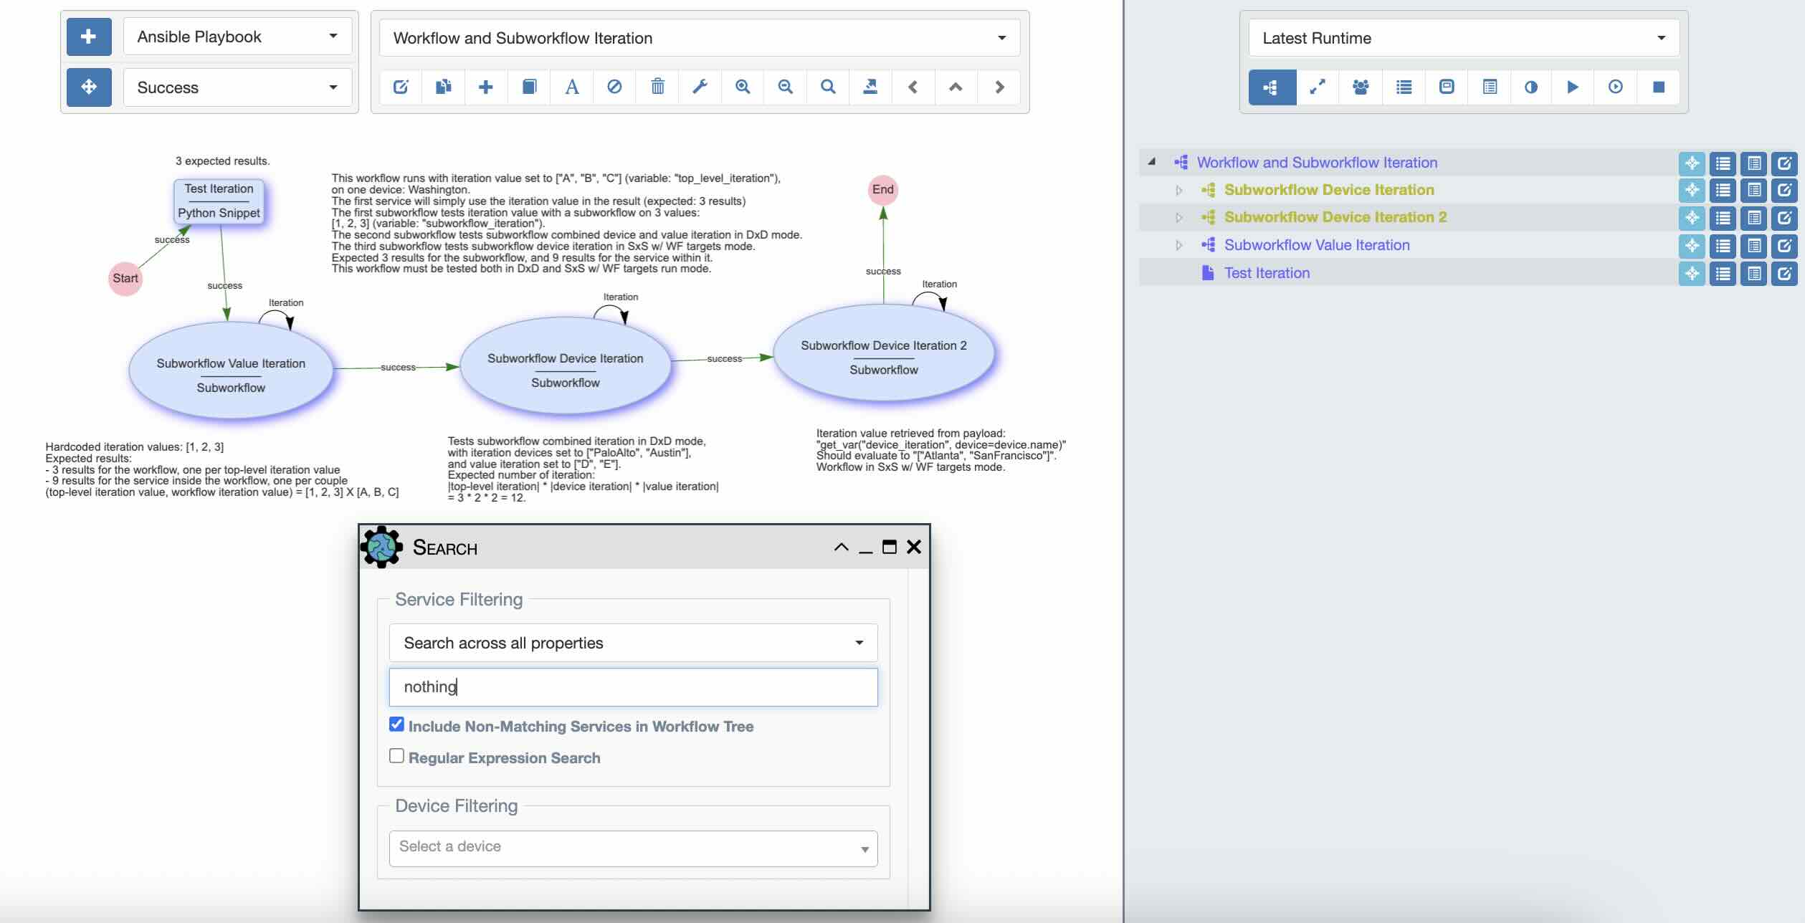Image resolution: width=1805 pixels, height=923 pixels.
Task: Open the Workflow and Subworkflow Iteration dropdown
Action: [700, 38]
